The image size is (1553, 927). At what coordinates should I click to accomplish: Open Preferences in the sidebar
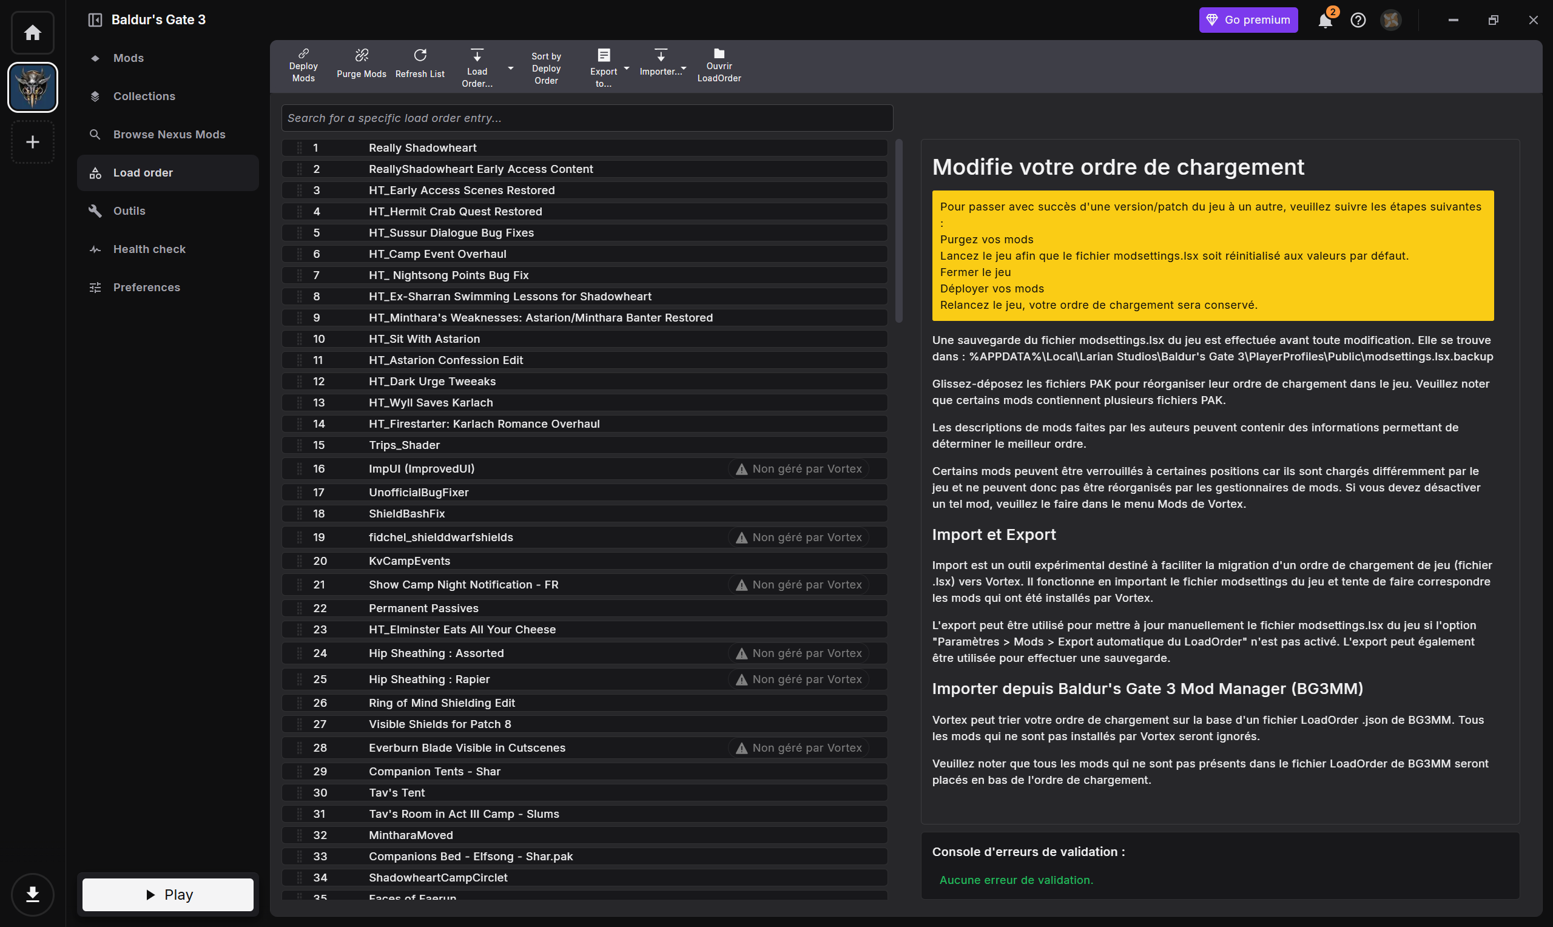(167, 288)
